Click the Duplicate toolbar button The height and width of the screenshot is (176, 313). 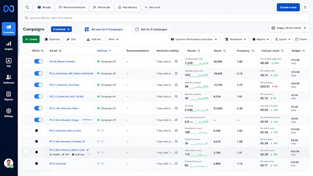click(x=52, y=39)
